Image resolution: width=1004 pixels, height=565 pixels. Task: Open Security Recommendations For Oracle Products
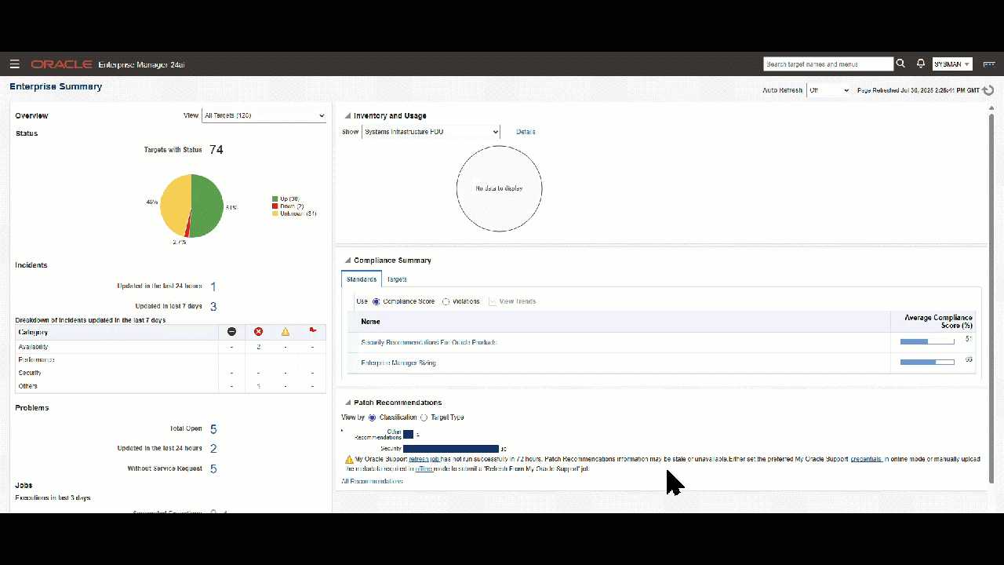click(428, 342)
